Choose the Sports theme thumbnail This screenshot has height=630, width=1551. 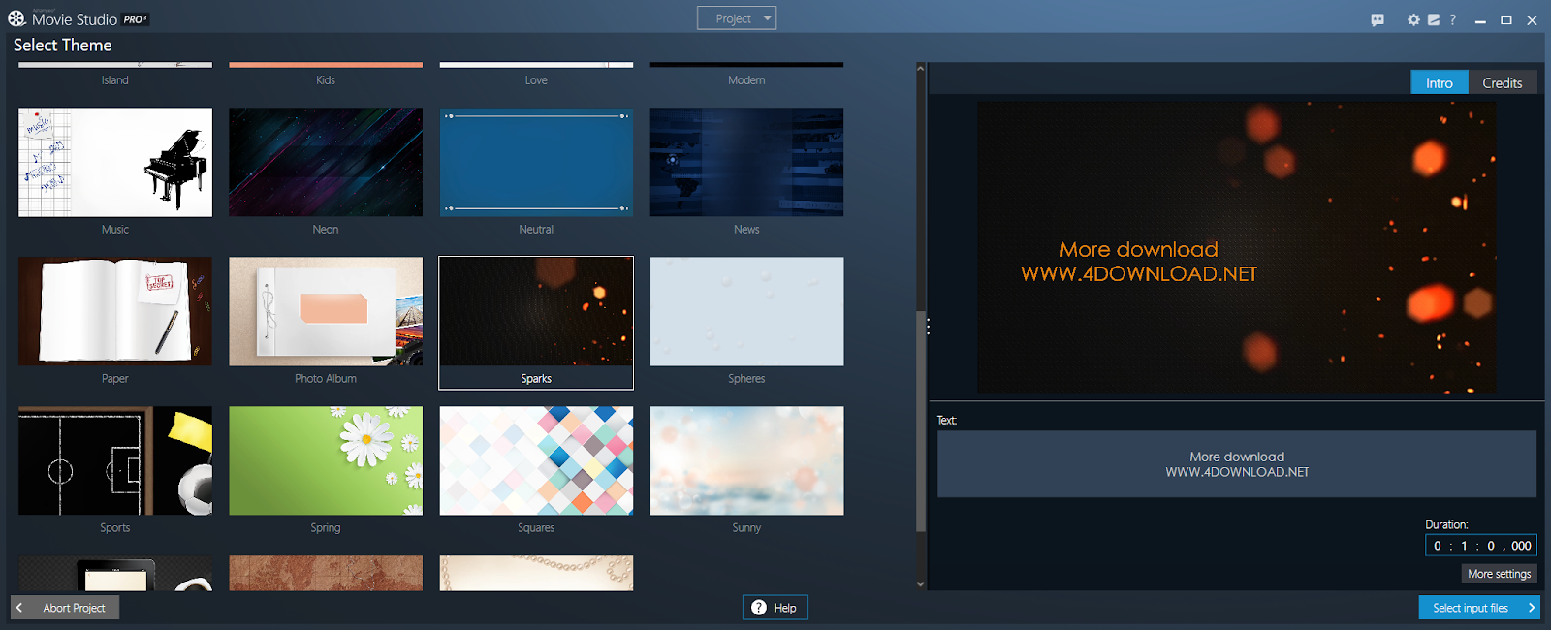point(115,460)
